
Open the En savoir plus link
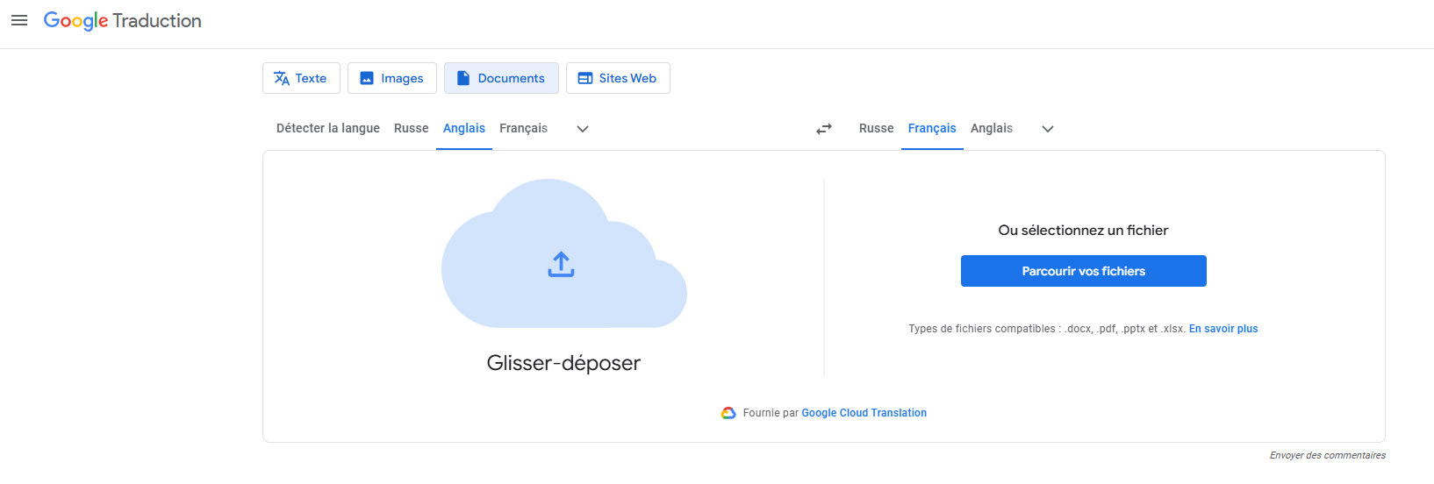(1223, 329)
